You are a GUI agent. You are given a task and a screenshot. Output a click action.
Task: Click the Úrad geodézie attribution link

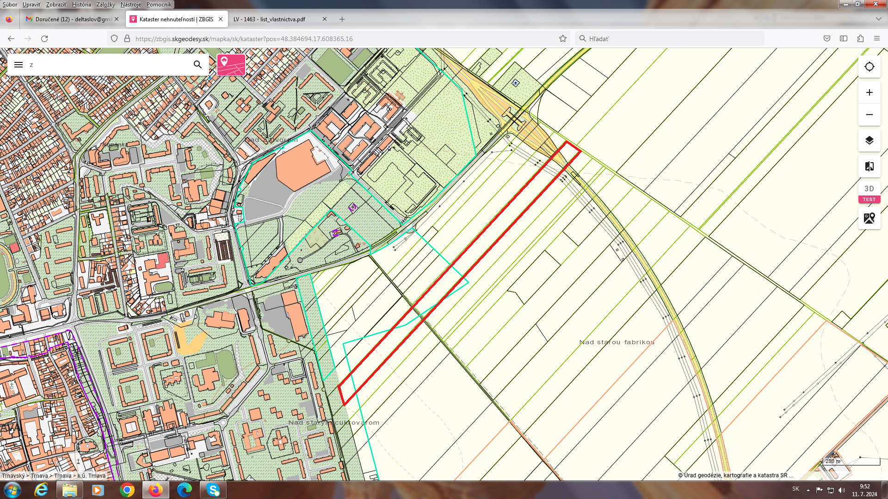point(735,475)
